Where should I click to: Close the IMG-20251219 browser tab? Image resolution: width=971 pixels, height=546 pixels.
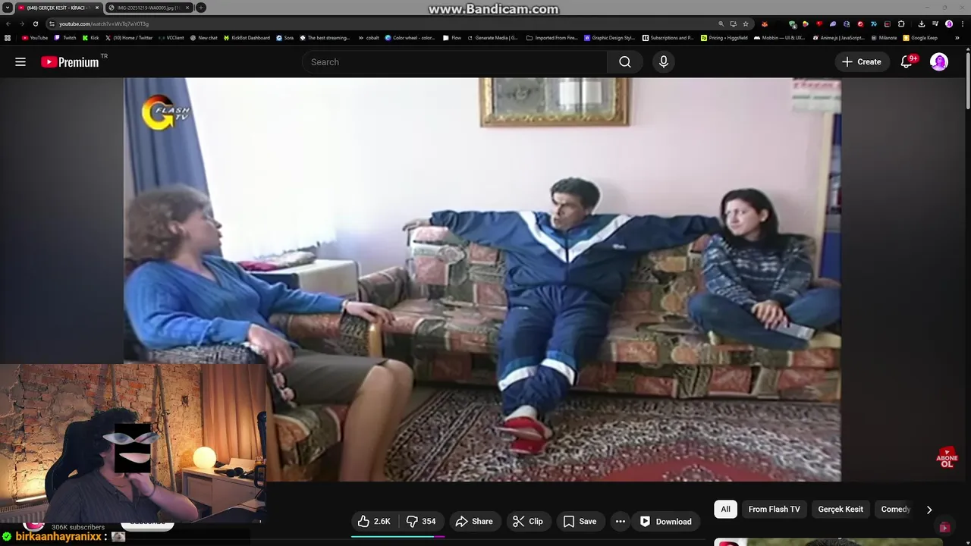[x=187, y=8]
